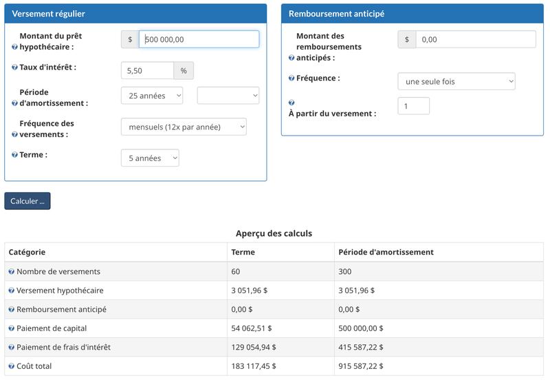This screenshot has height=380, width=550.
Task: Click help icon beside Paiement de capital row
Action: (12, 328)
